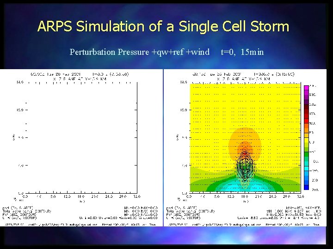Image resolution: width=333 pixels, height=249 pixels.
Task: Click the MIN/MAX values text below the left plot
Action: [118, 213]
